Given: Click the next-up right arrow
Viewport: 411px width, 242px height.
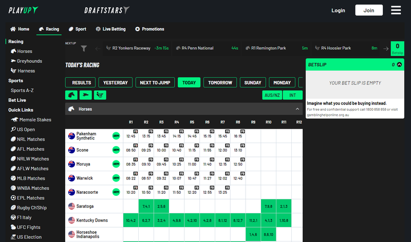Looking at the screenshot, I should pos(386,48).
